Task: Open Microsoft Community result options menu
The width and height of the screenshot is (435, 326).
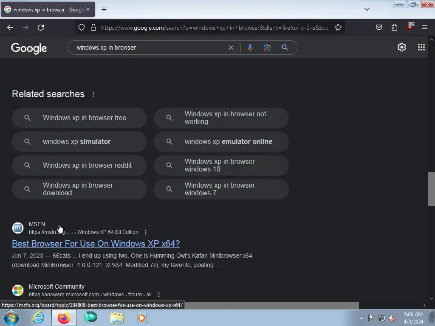Action: [x=159, y=295]
